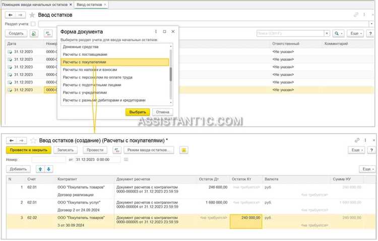Click yellow icon after Режим ввода остатков
This screenshot has width=378, height=241.
(183, 150)
